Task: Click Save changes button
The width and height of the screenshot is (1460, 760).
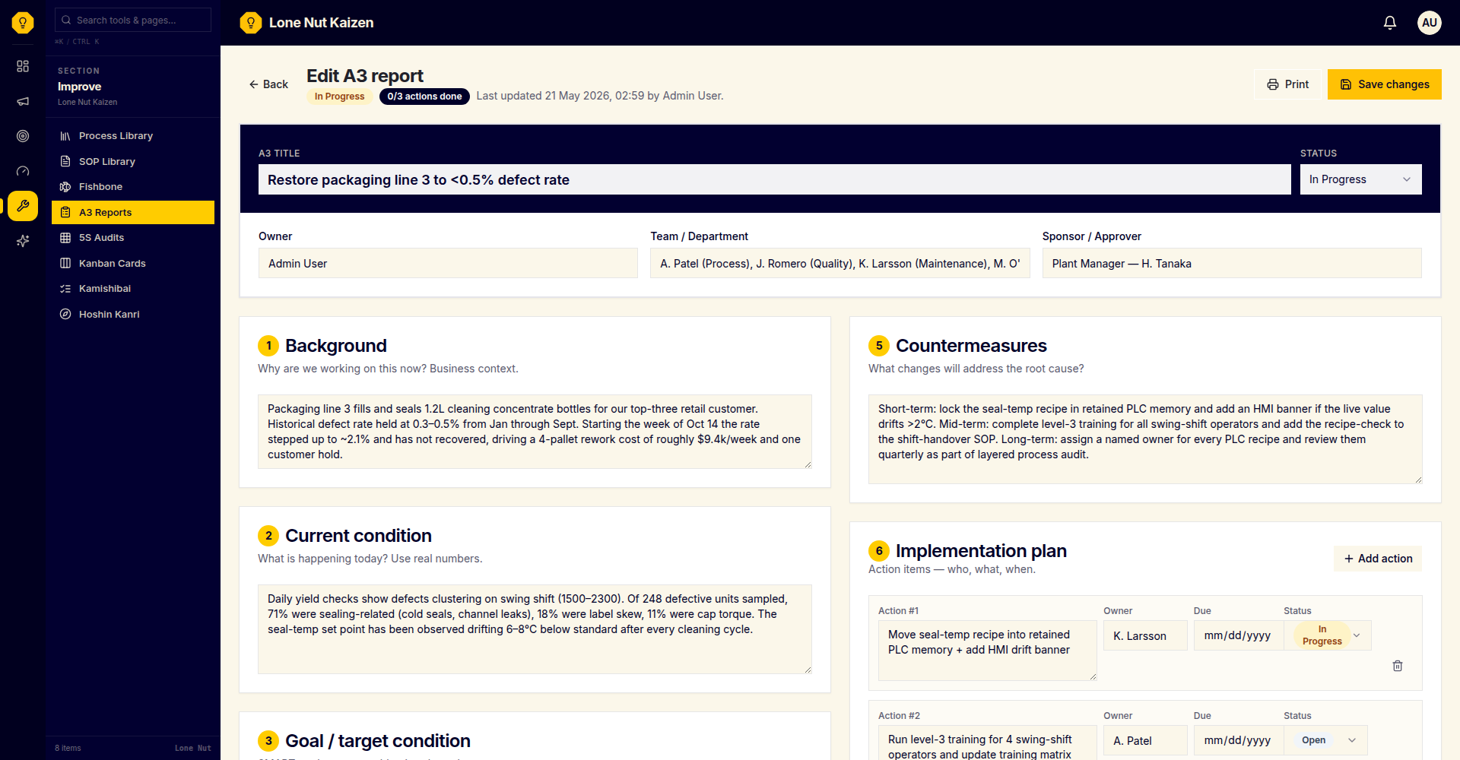Action: pyautogui.click(x=1385, y=84)
